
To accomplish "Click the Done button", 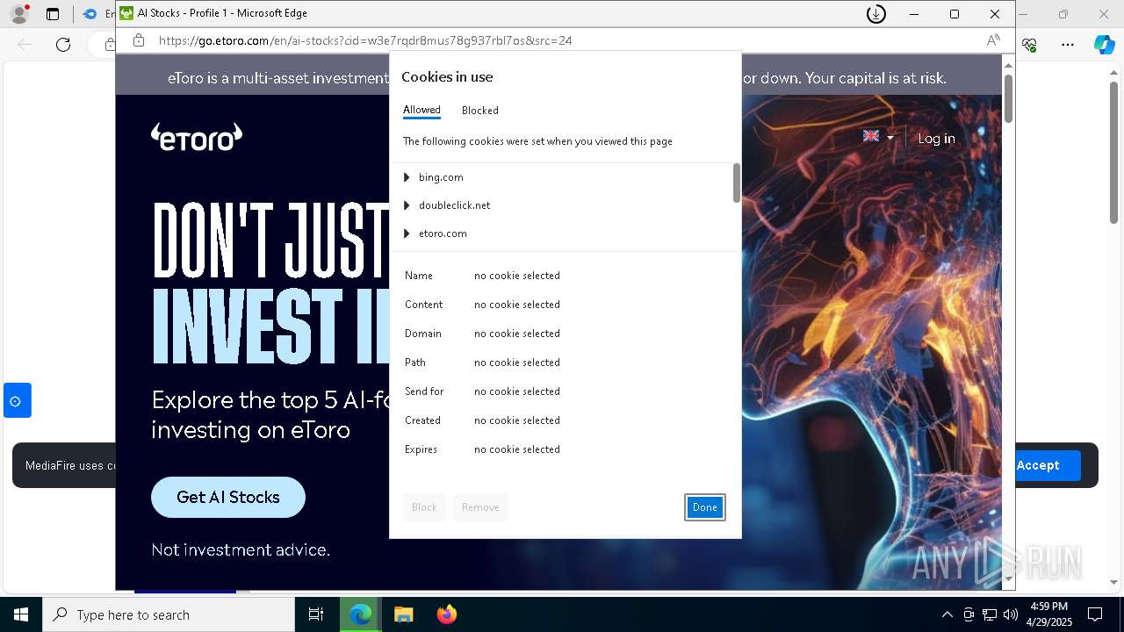I will [x=705, y=507].
